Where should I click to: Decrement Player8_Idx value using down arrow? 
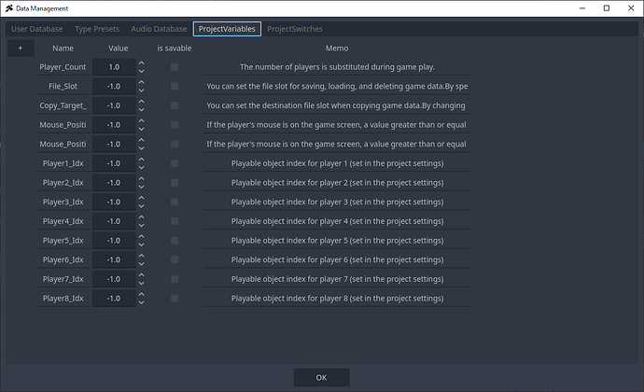[141, 301]
